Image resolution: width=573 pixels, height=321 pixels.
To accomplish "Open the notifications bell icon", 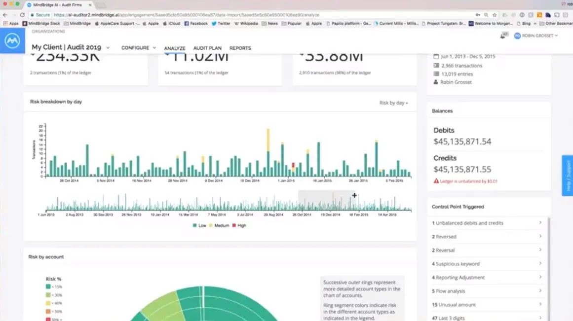I will click(x=503, y=36).
